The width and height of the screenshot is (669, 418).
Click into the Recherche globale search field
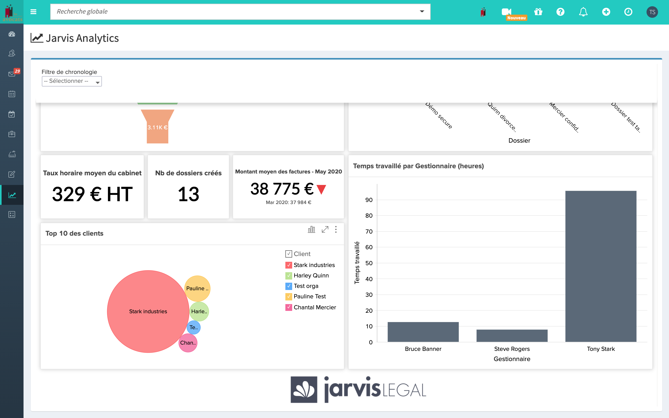click(x=240, y=11)
